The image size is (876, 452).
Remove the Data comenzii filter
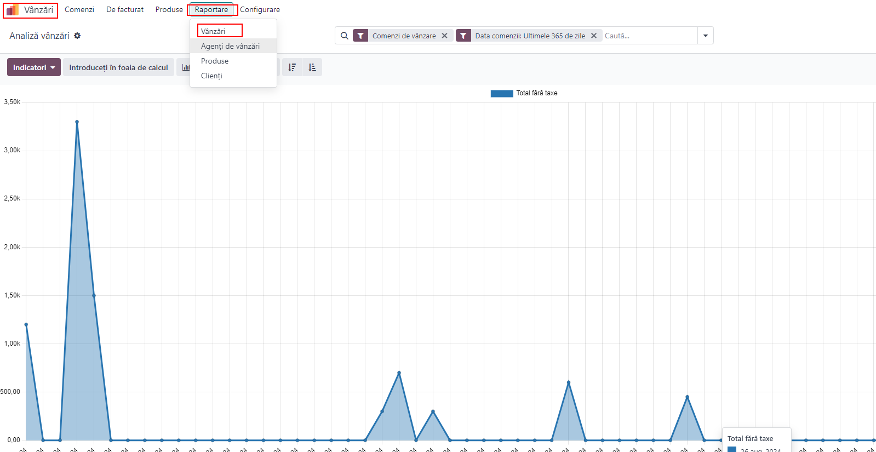pyautogui.click(x=593, y=36)
